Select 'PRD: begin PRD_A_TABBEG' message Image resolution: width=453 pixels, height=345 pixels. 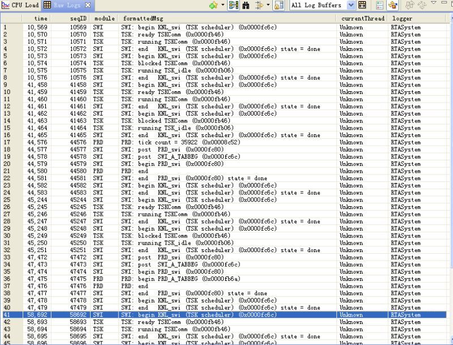(x=181, y=279)
